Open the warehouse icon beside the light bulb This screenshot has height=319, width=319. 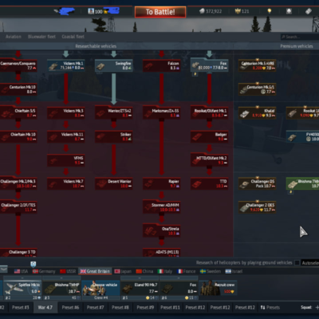289,11
